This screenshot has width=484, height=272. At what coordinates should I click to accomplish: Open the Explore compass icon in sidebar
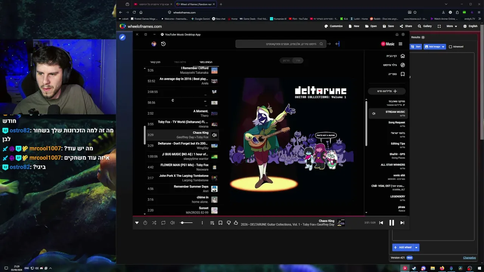click(x=403, y=65)
